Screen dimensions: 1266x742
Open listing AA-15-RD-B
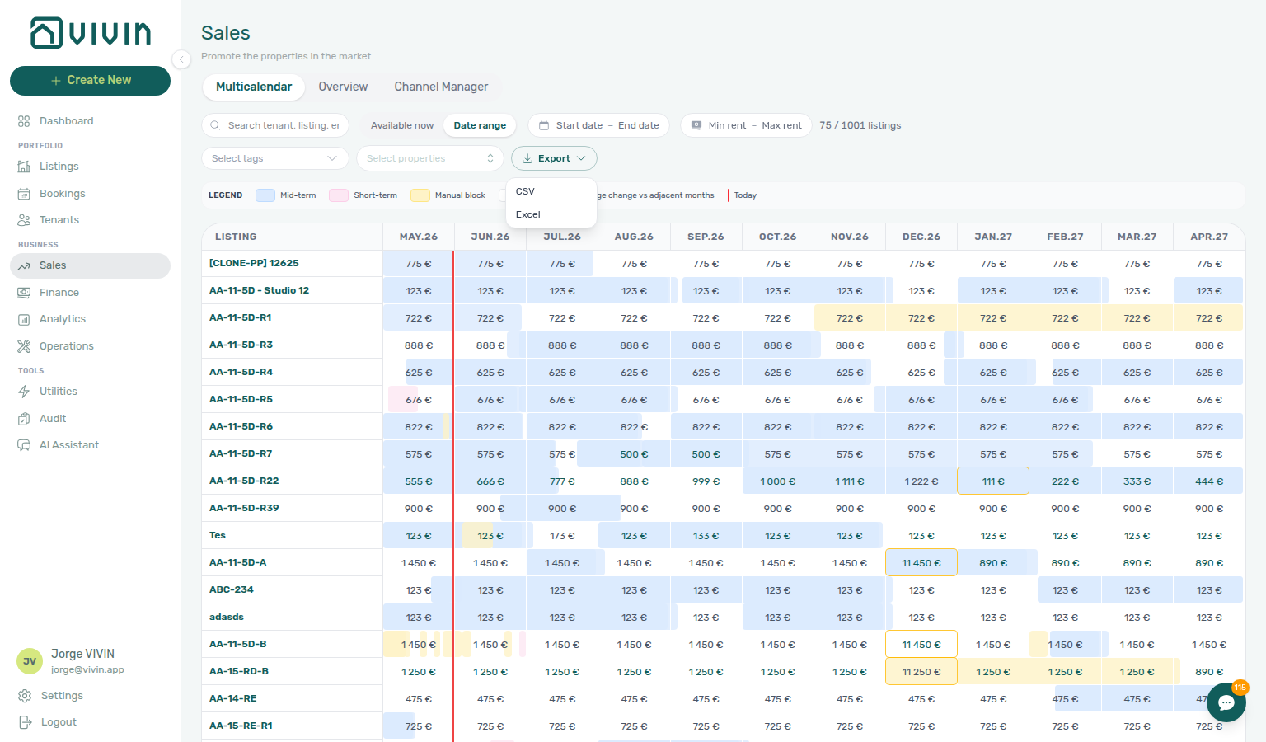(x=239, y=671)
